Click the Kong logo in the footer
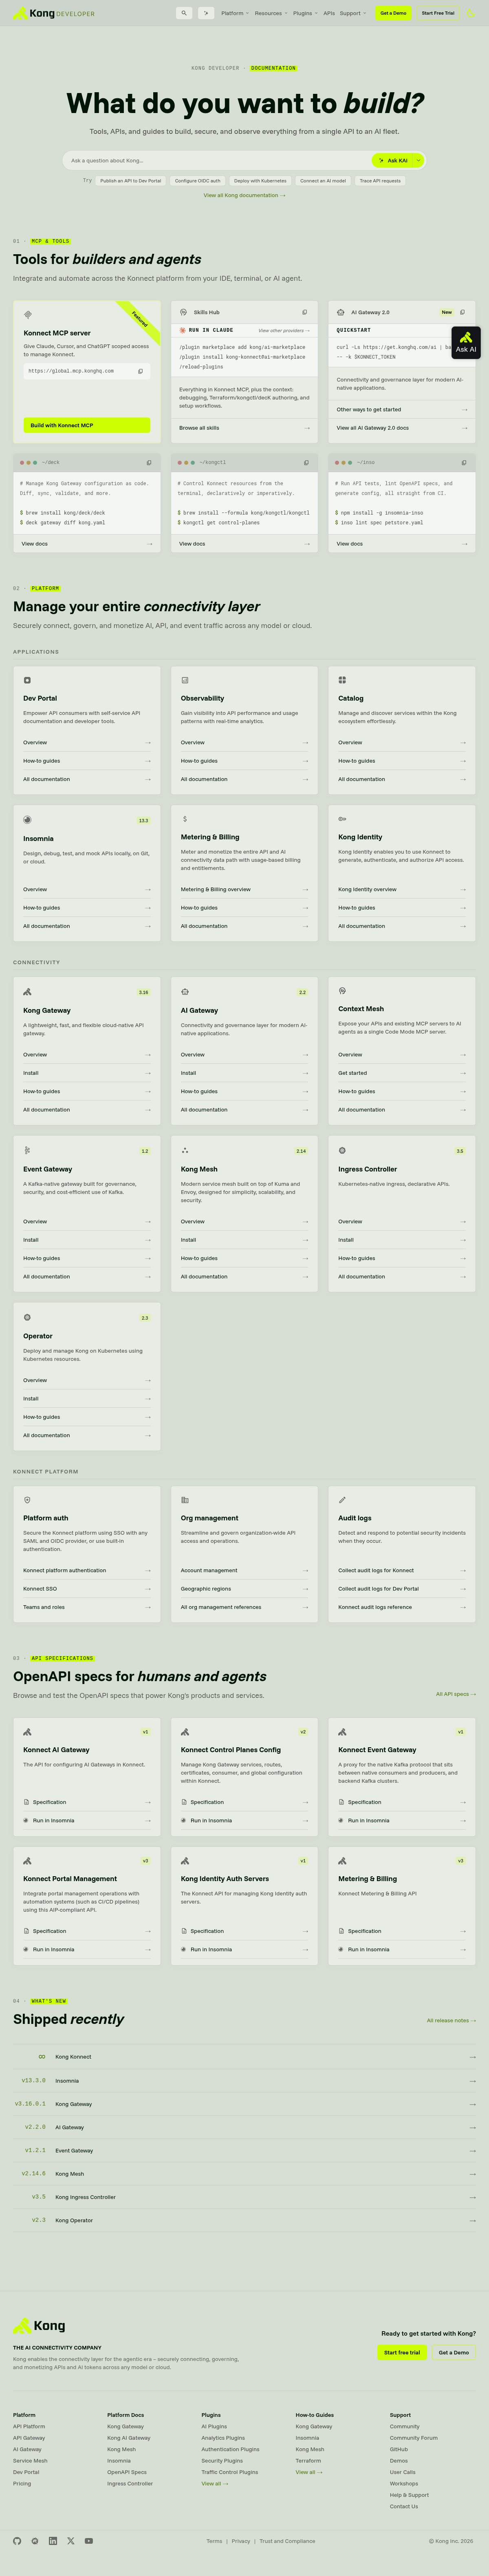This screenshot has height=2576, width=489. tap(40, 2326)
